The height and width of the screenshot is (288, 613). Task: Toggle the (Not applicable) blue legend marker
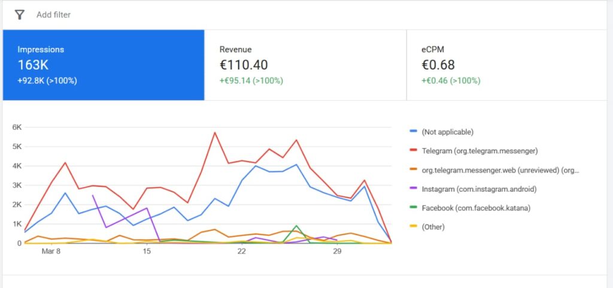click(414, 131)
